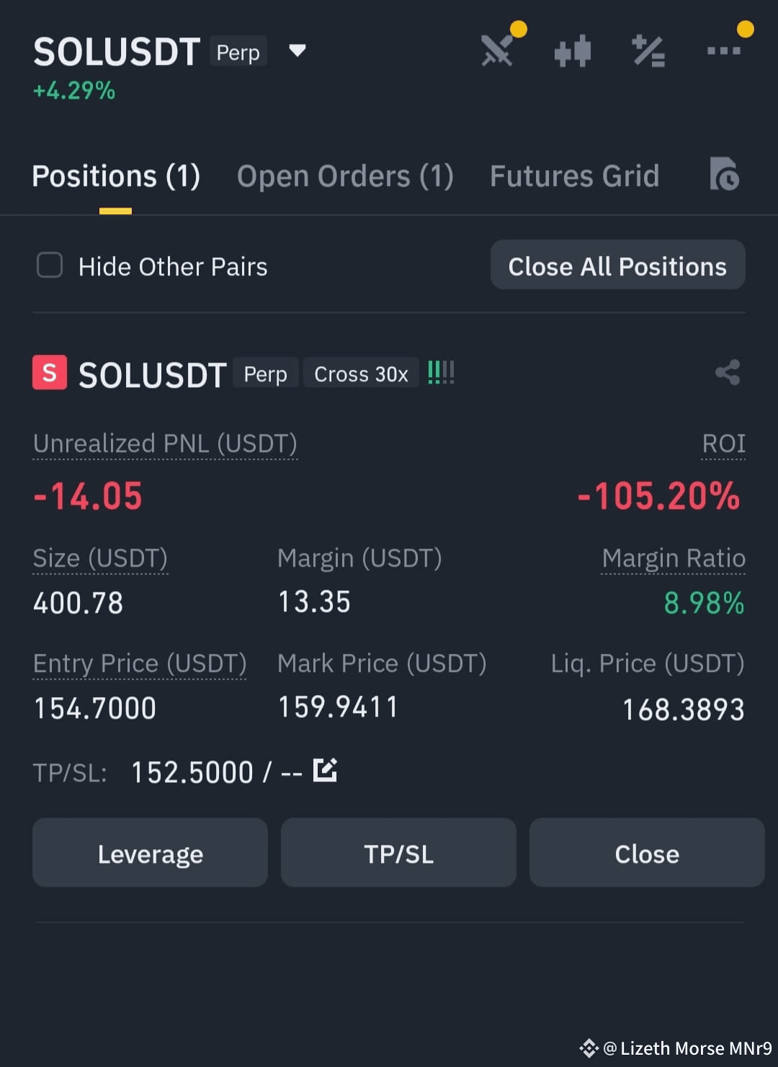The width and height of the screenshot is (778, 1067).
Task: Switch to the Open Orders (1) tab
Action: 345,176
